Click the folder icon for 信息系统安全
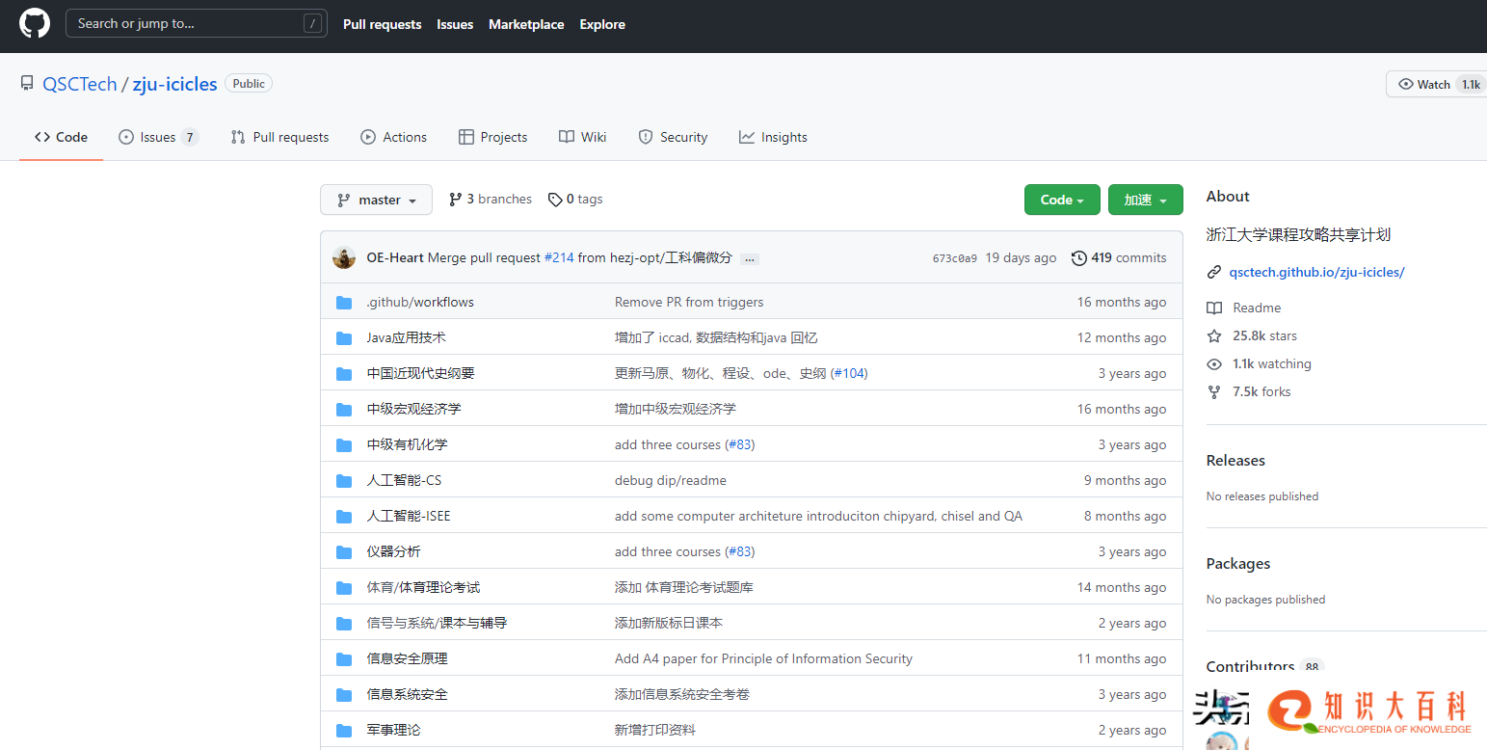 tap(344, 695)
